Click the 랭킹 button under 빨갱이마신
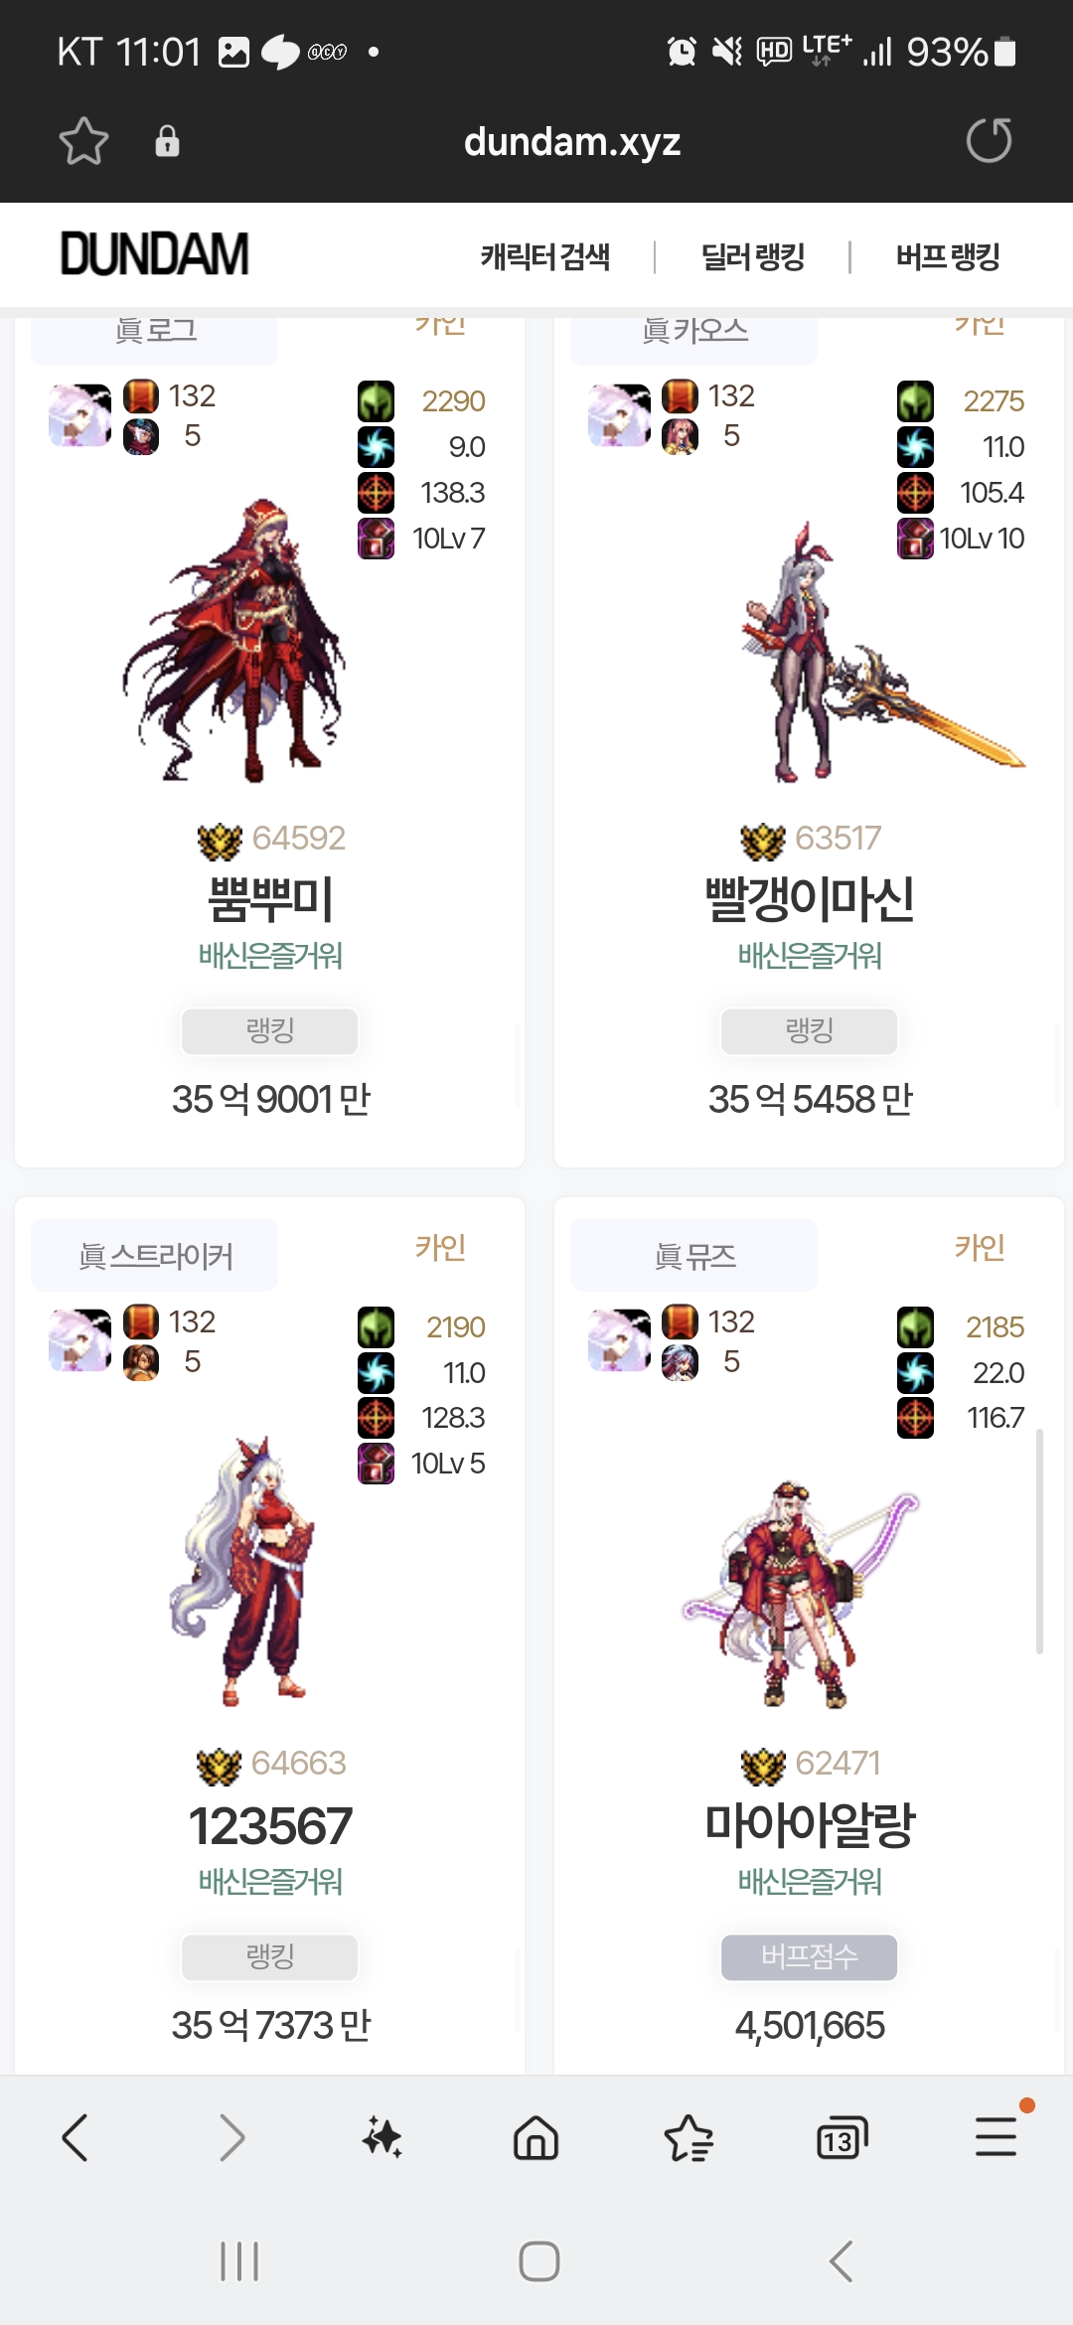Screen dimensions: 1073x2325 click(809, 1031)
